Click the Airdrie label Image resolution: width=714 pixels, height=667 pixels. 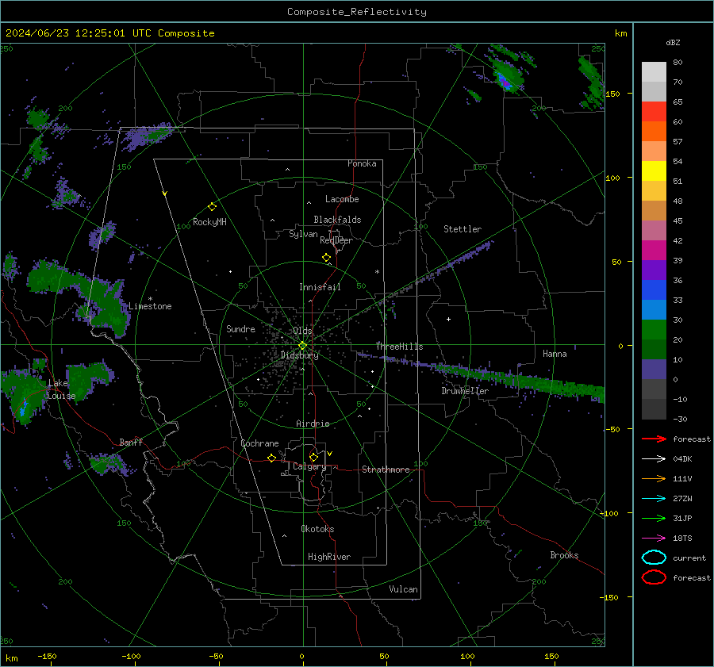coord(313,424)
